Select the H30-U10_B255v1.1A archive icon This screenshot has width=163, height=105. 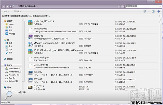(x=30, y=22)
